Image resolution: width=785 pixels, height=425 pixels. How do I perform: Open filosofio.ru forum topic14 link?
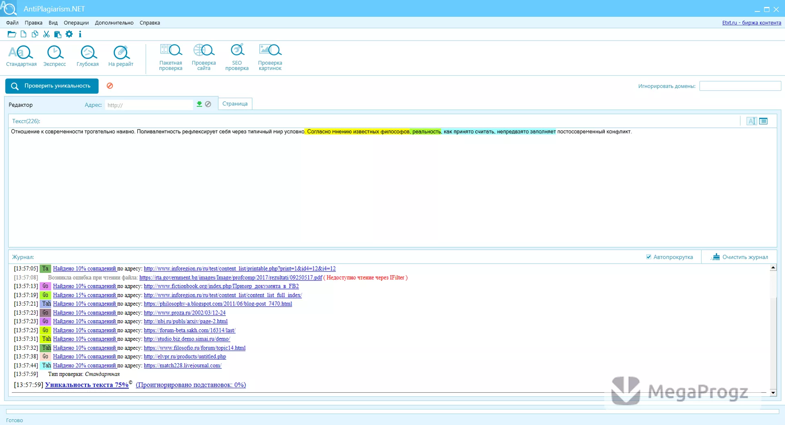[x=195, y=348]
